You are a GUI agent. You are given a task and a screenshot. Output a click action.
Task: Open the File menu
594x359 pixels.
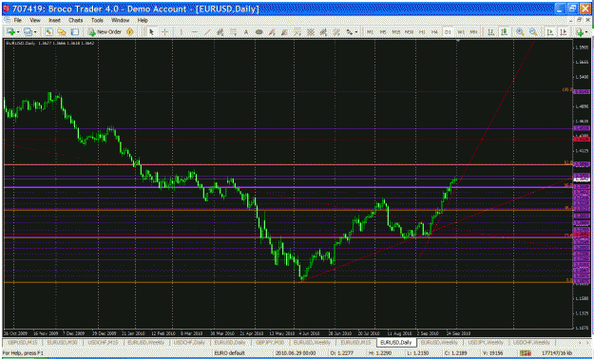(18, 20)
